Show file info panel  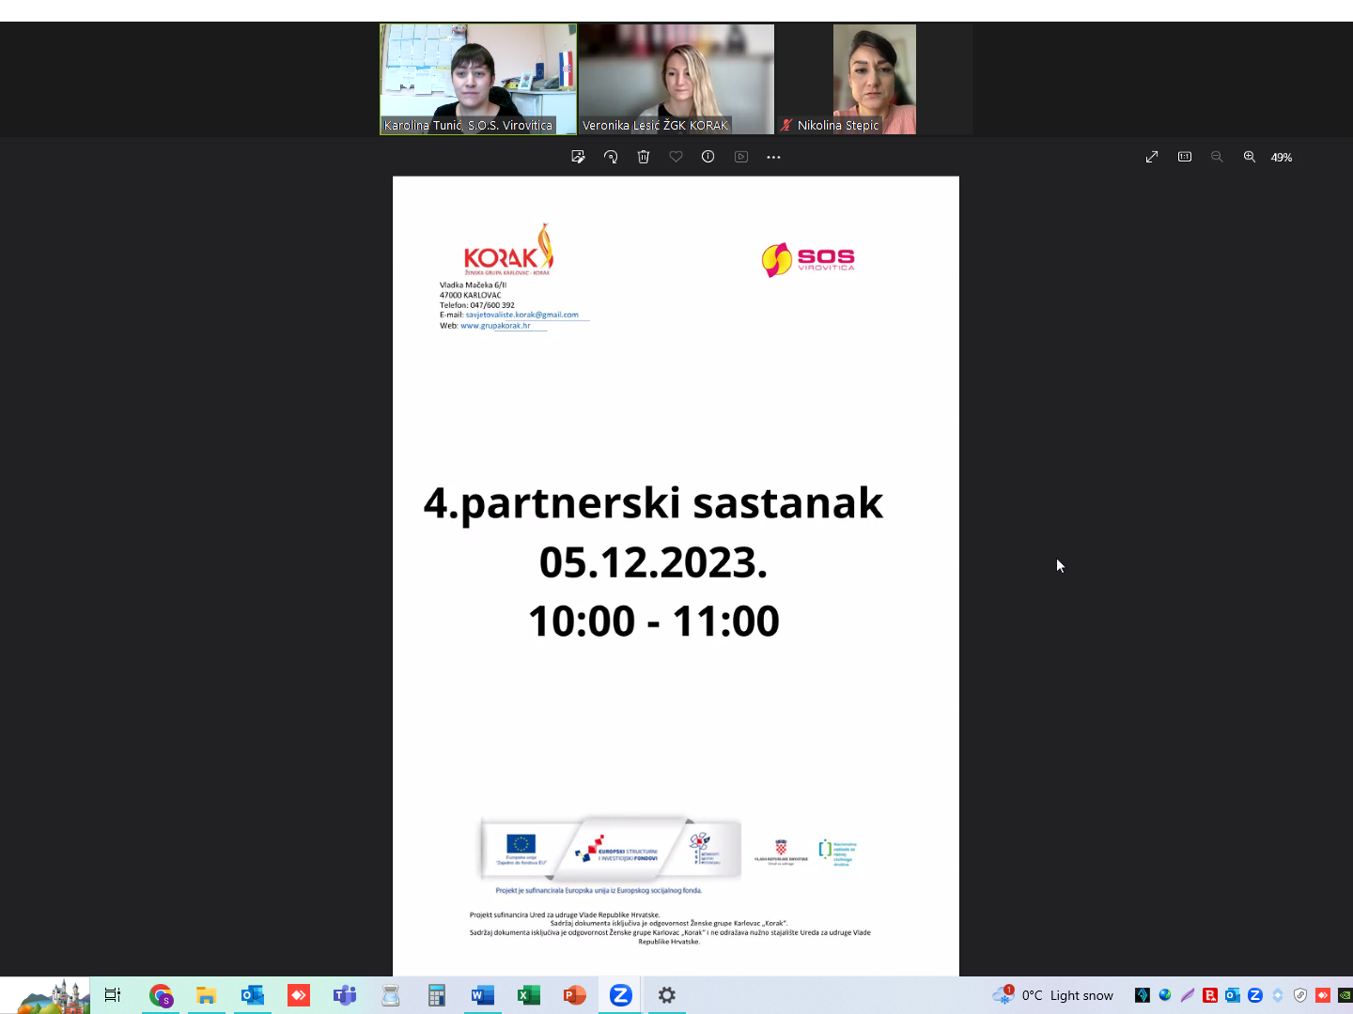coord(708,157)
